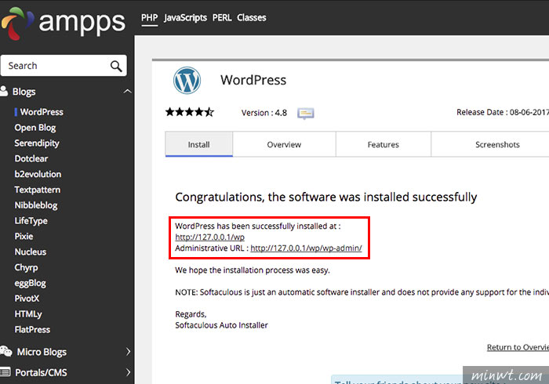Image resolution: width=549 pixels, height=384 pixels.
Task: Select HTMLy in the sidebar
Action: pyautogui.click(x=28, y=314)
